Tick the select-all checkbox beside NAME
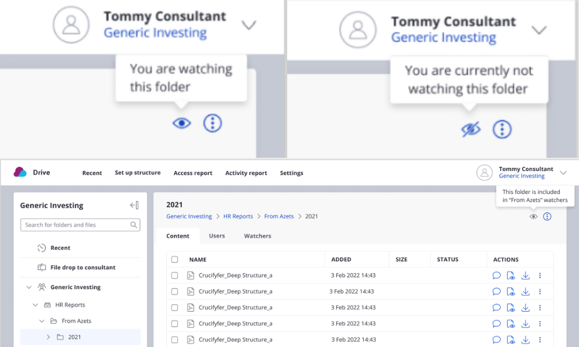The height and width of the screenshot is (347, 579). (175, 260)
